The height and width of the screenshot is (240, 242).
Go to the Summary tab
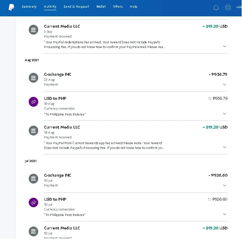click(29, 7)
